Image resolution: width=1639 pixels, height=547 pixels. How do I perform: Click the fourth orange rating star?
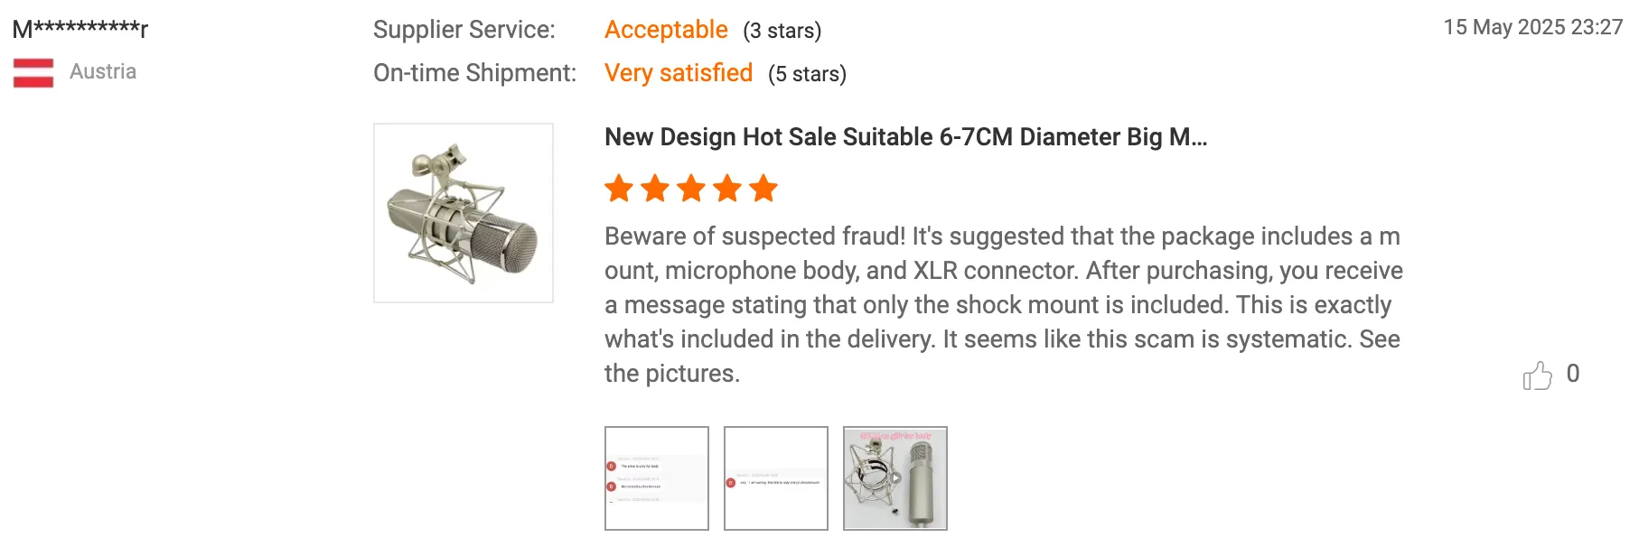(x=727, y=189)
